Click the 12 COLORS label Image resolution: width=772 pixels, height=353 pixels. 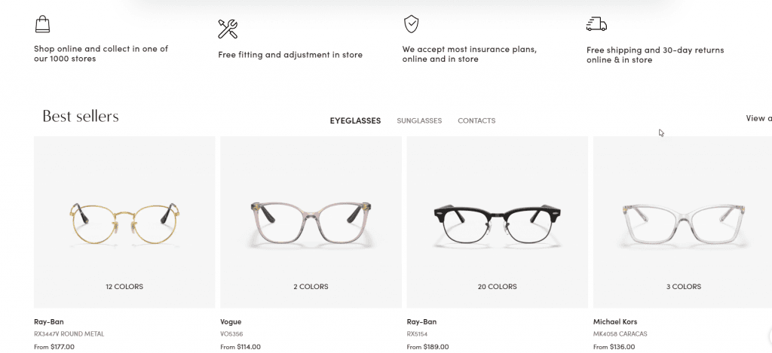coord(124,287)
